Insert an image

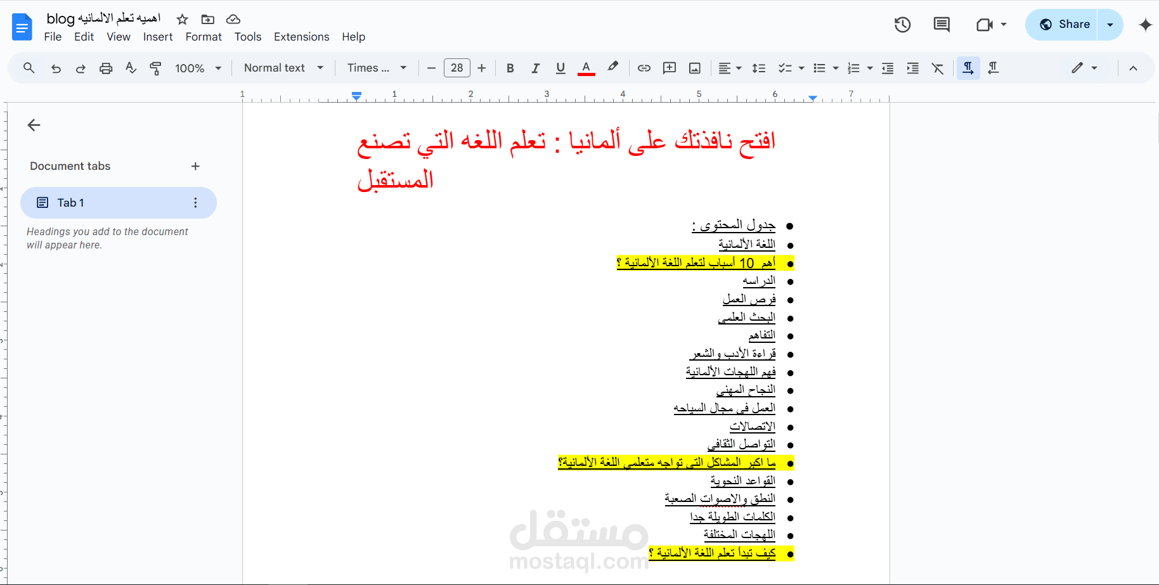tap(695, 68)
